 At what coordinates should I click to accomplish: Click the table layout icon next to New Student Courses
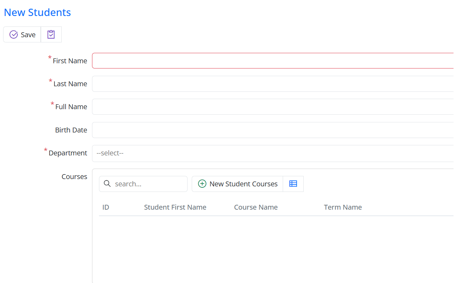(x=293, y=184)
